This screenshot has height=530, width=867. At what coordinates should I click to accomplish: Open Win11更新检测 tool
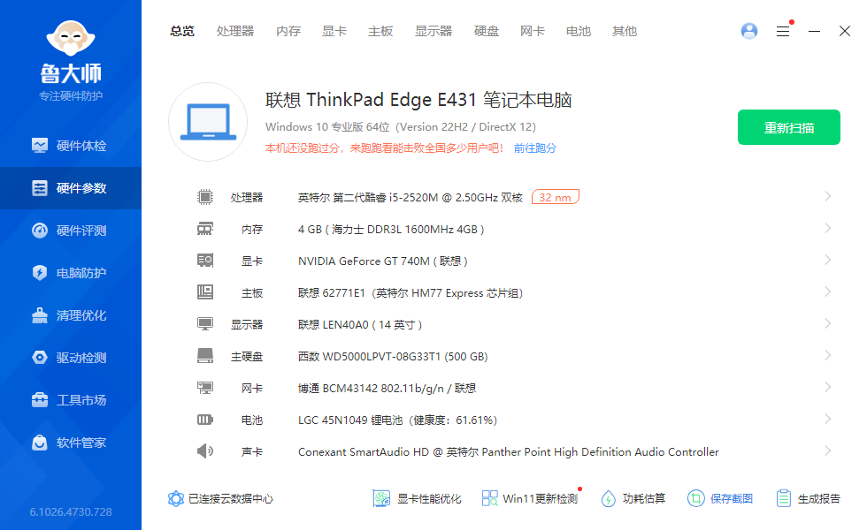(530, 499)
